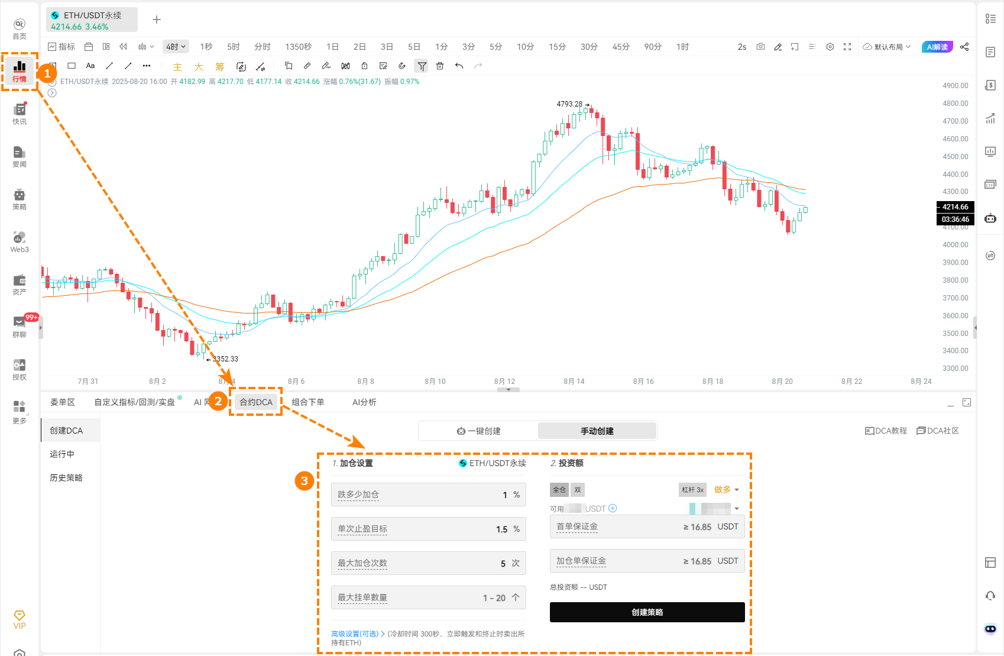
Task: Select the 历史策略 tab
Action: (x=66, y=478)
